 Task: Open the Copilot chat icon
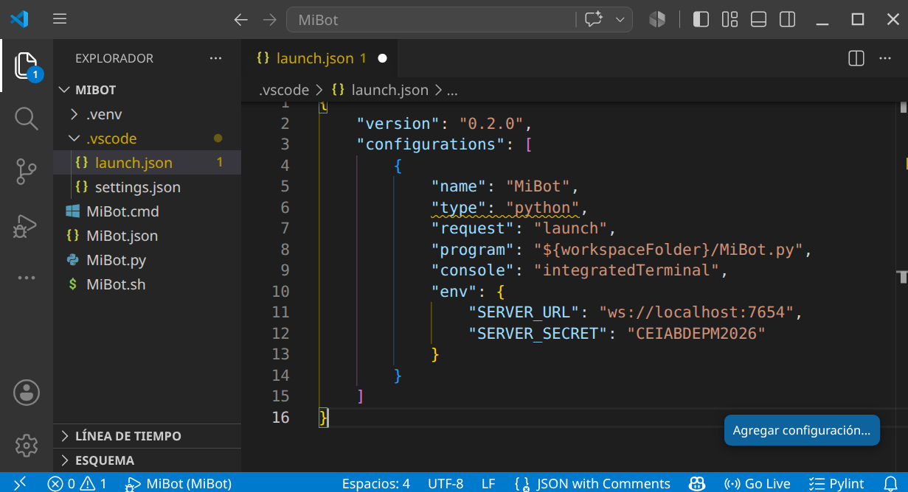tap(594, 20)
